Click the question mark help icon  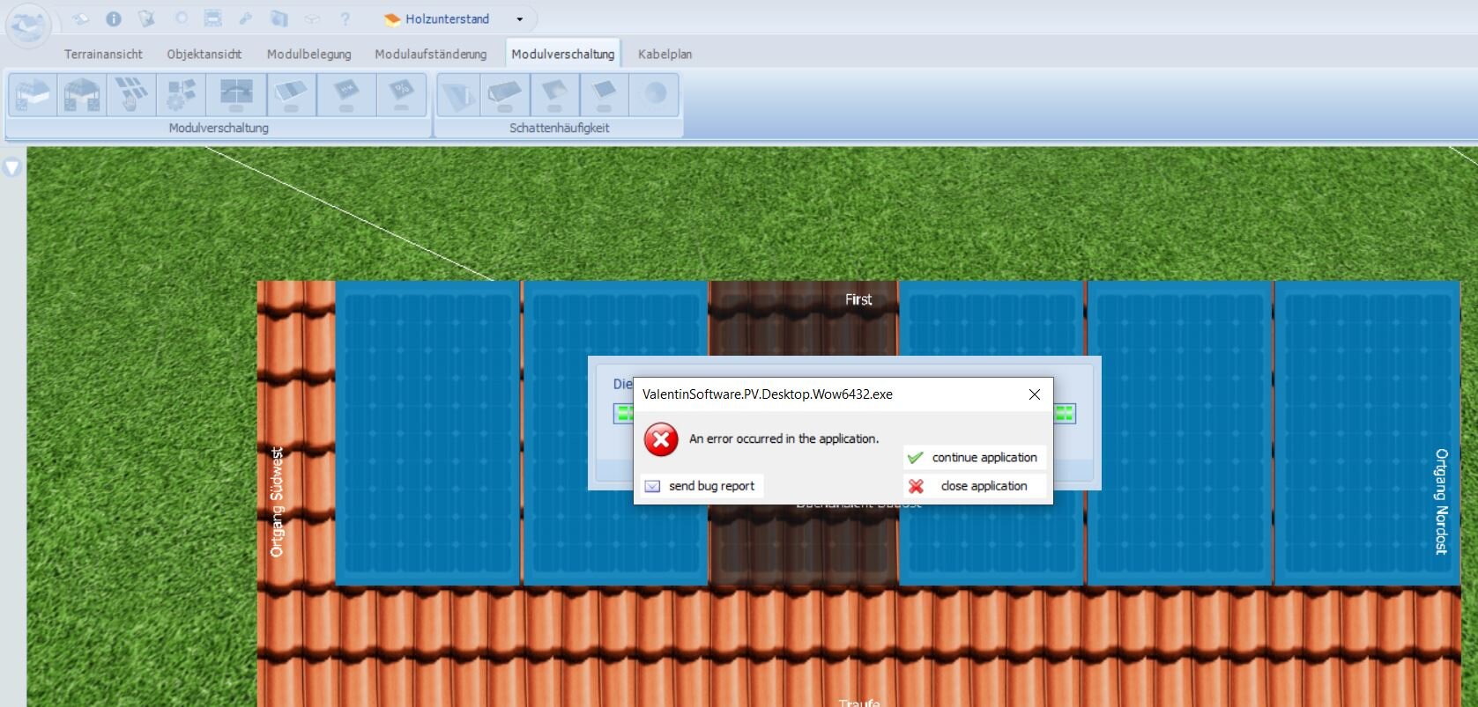tap(345, 18)
